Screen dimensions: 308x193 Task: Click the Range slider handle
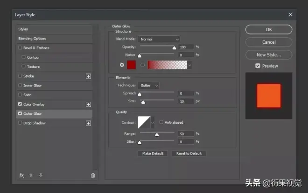click(x=157, y=134)
